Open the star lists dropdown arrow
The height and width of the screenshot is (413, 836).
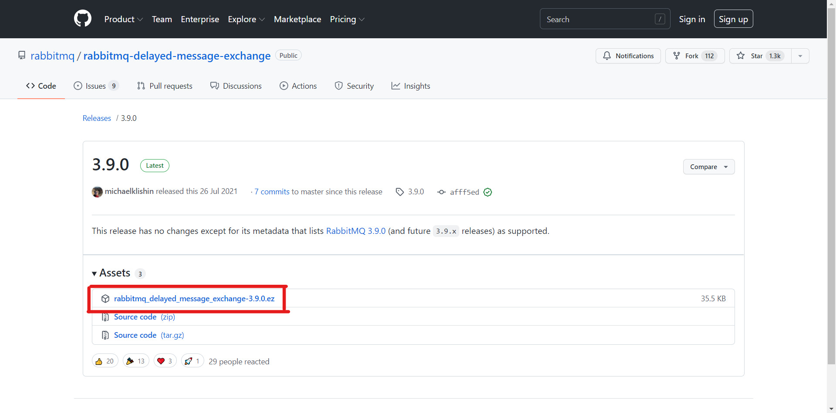(x=800, y=56)
